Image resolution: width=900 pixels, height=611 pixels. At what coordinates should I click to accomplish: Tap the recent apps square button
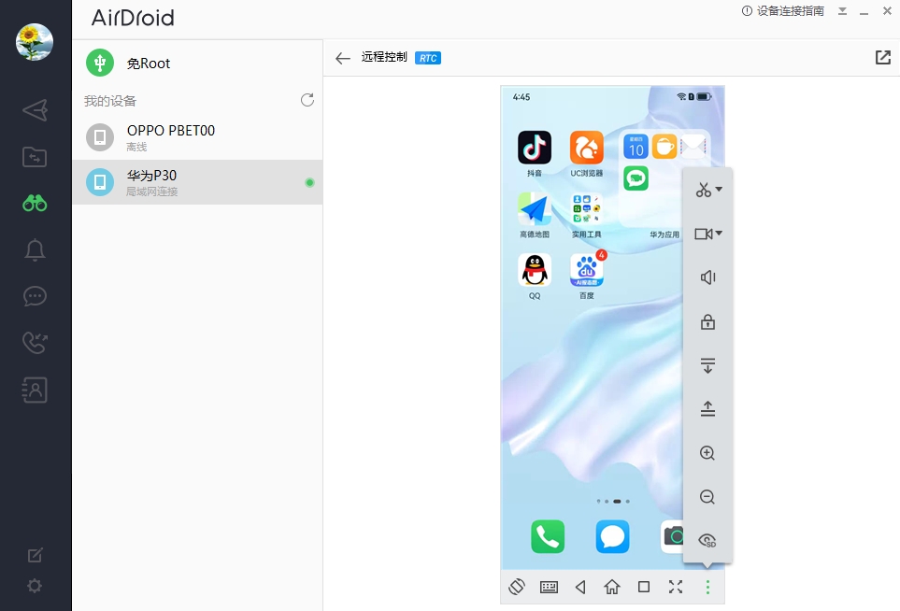pyautogui.click(x=644, y=587)
